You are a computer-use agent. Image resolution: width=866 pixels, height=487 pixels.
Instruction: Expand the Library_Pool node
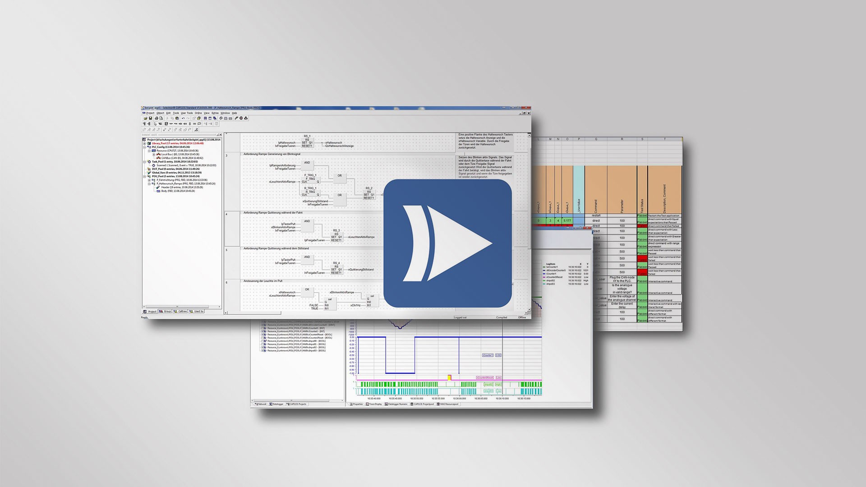(144, 143)
